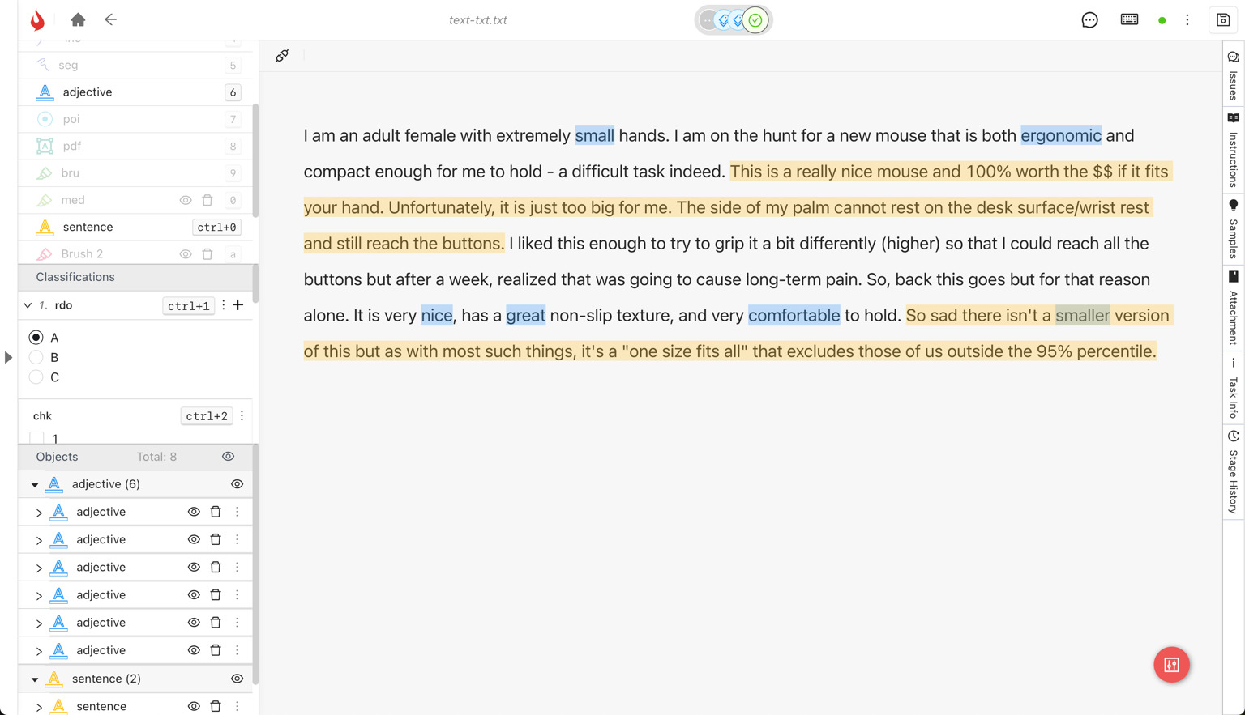Open the Task Info side tab
The width and height of the screenshot is (1245, 715).
coord(1234,389)
